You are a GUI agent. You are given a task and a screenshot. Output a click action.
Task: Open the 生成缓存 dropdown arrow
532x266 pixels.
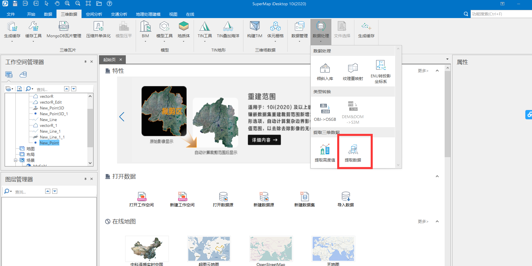[12, 41]
